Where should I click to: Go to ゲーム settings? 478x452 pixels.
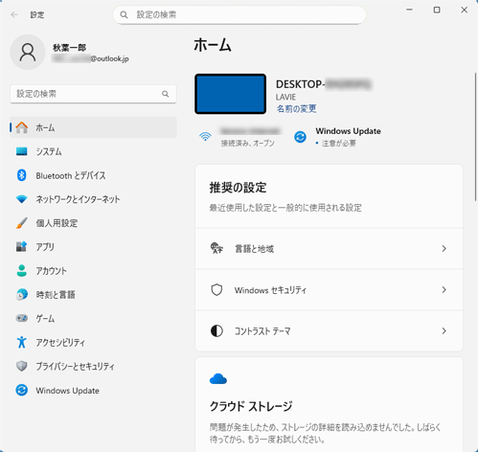[93, 318]
